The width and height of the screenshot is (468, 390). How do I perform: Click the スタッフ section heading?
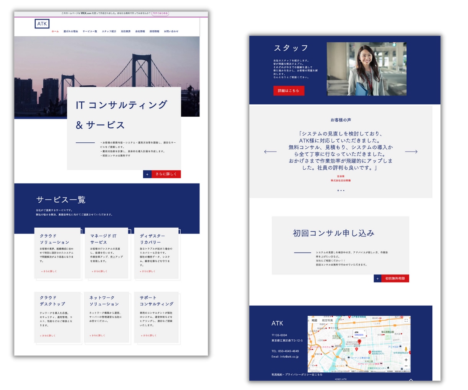click(291, 48)
